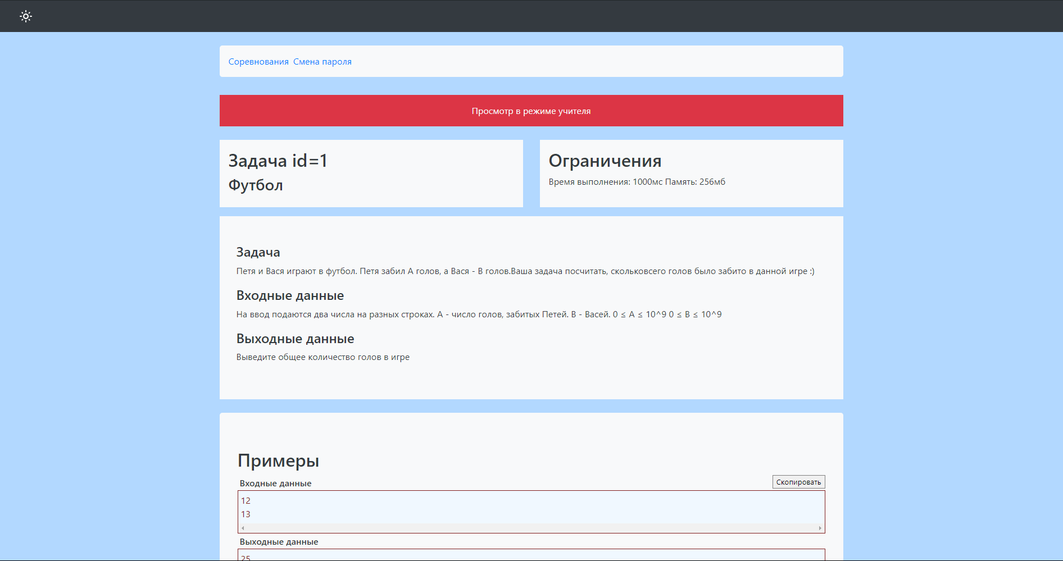Click the Примеры heading
The image size is (1063, 561).
[278, 460]
